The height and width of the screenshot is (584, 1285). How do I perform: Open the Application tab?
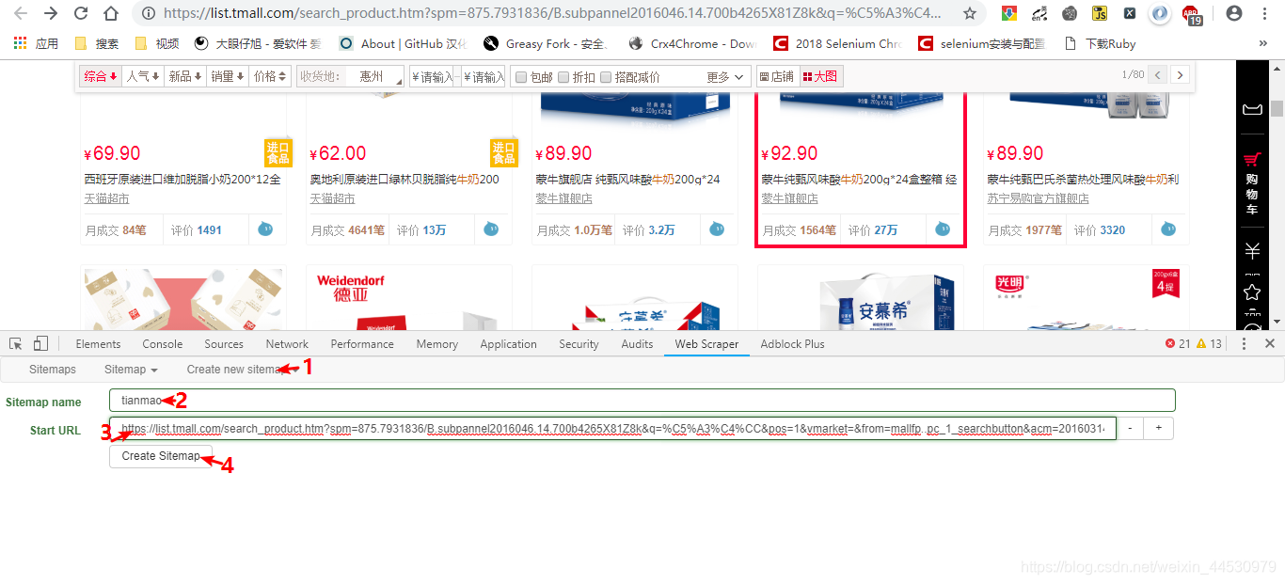tap(508, 344)
